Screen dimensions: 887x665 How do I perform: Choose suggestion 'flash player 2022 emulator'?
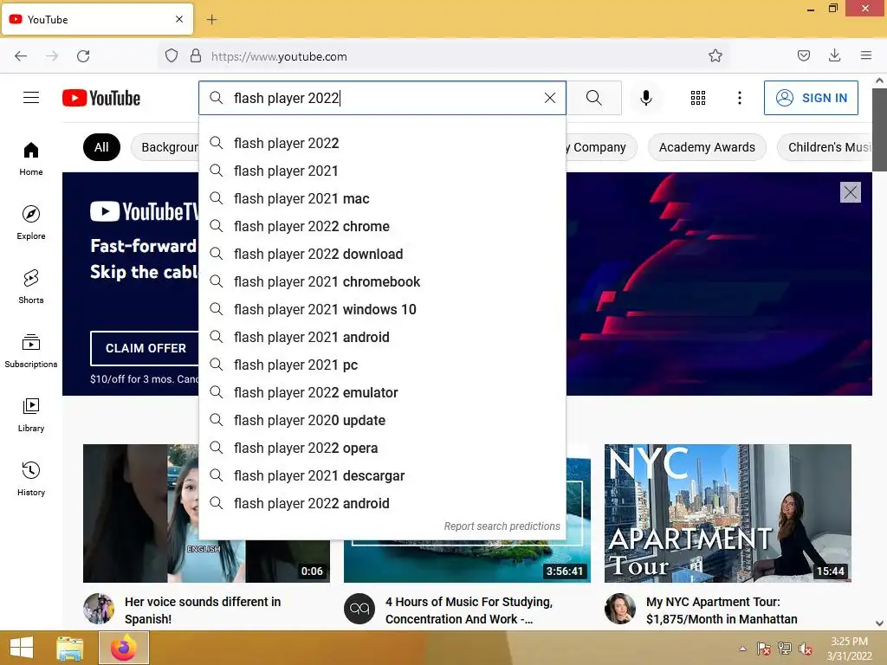point(382,392)
